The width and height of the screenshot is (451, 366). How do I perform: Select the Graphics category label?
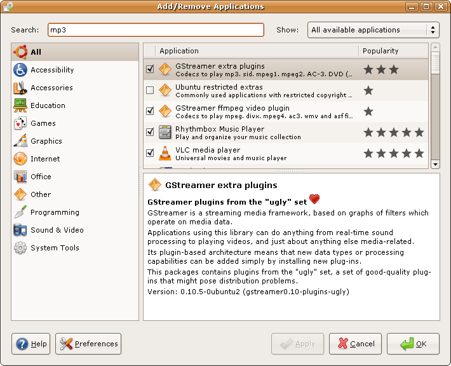46,141
